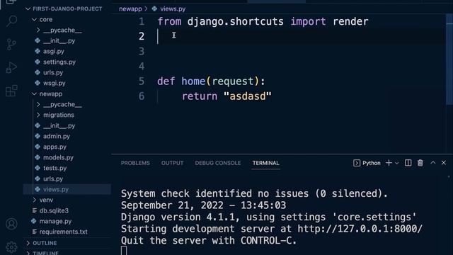Open the Manage gear menu
The height and width of the screenshot is (255, 453).
coord(11,247)
